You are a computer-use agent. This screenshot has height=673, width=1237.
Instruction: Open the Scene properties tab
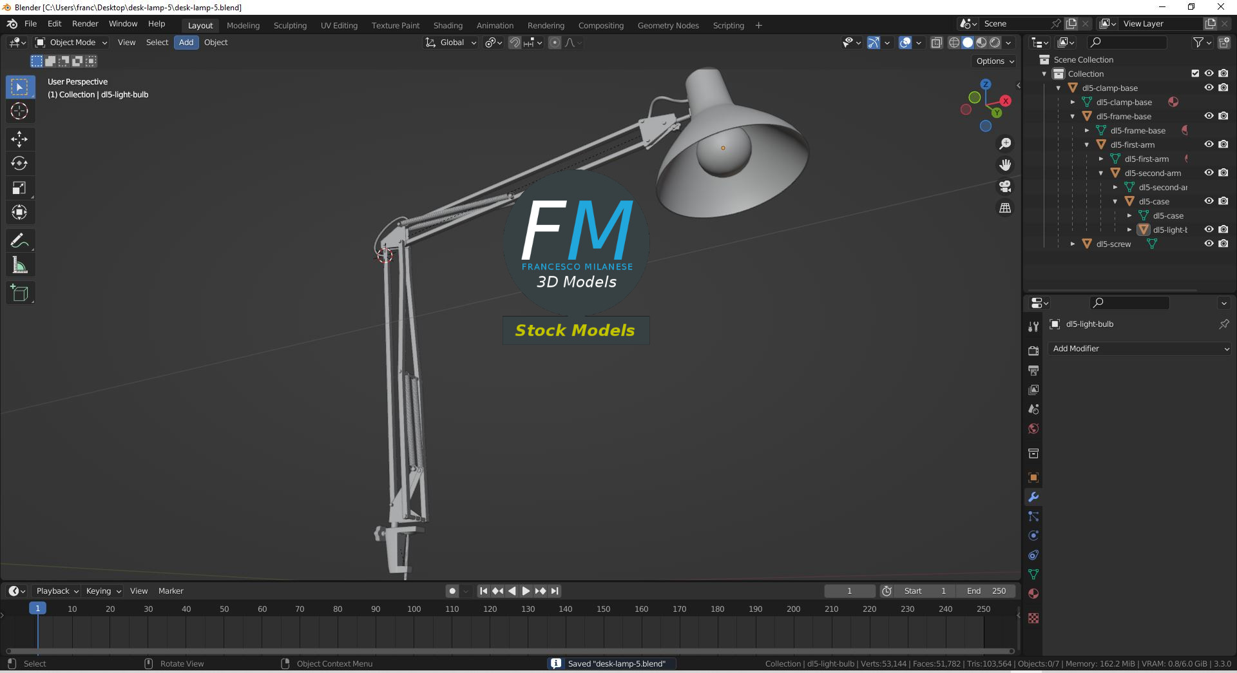coord(1033,409)
